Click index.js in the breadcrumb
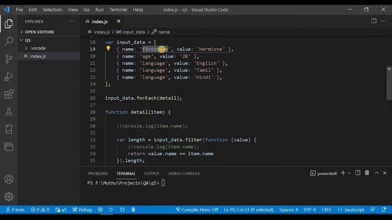The height and width of the screenshot is (220, 392). coord(102,32)
